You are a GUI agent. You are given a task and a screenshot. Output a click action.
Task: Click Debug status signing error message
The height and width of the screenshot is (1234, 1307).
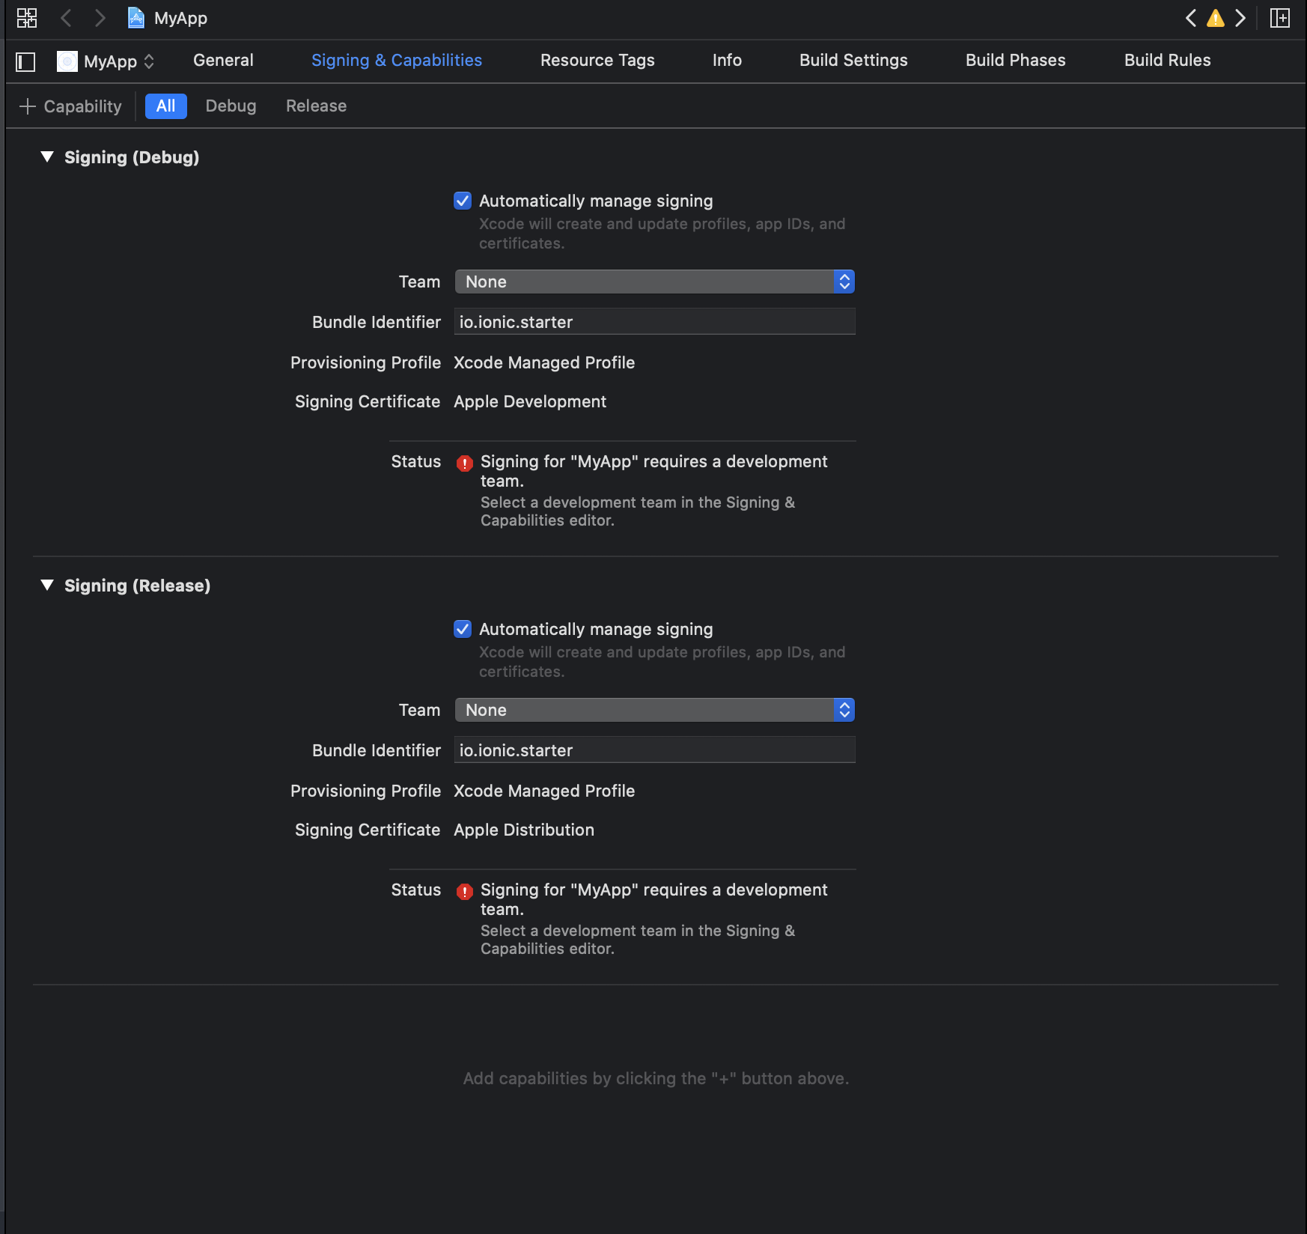point(654,471)
